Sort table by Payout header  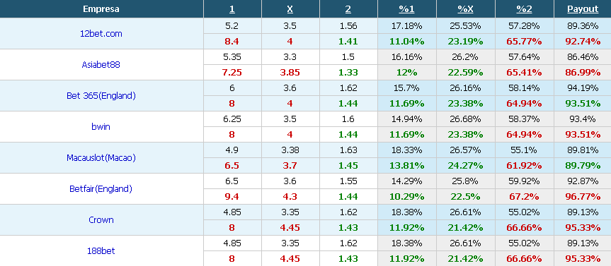pos(583,9)
